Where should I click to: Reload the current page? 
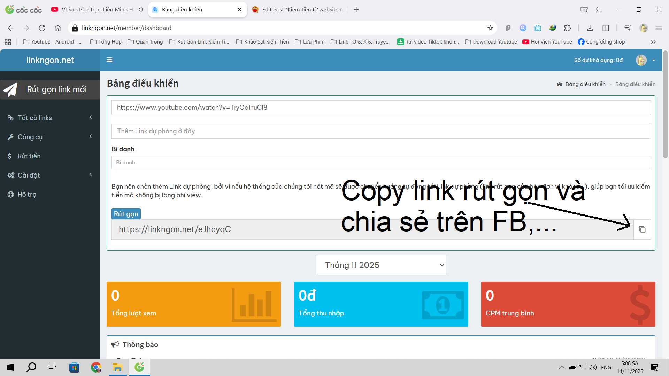pos(42,28)
